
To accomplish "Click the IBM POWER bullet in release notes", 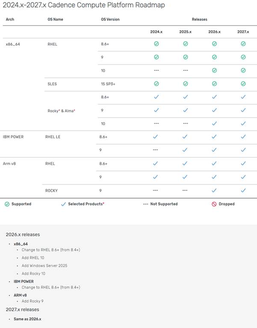I will pyautogui.click(x=24, y=281).
